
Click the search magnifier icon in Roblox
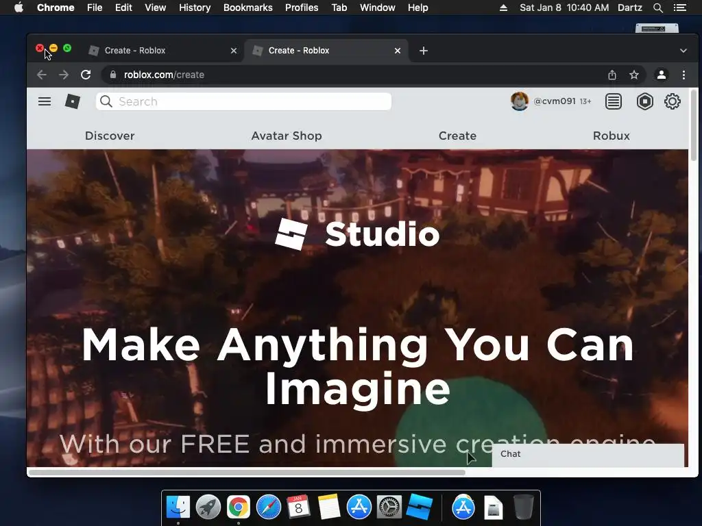[106, 101]
